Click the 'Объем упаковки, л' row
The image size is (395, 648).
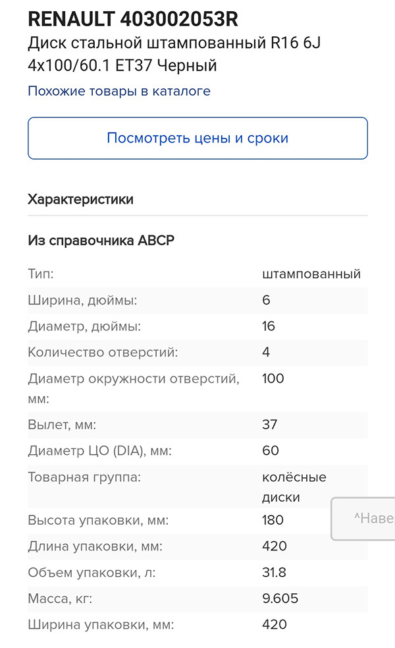click(92, 572)
